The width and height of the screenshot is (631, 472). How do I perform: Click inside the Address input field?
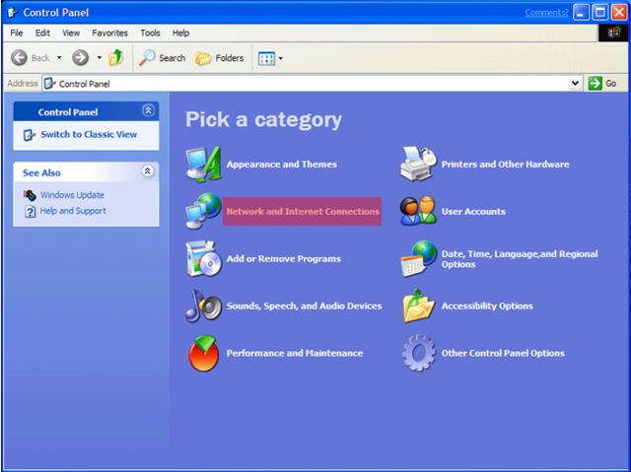point(313,83)
